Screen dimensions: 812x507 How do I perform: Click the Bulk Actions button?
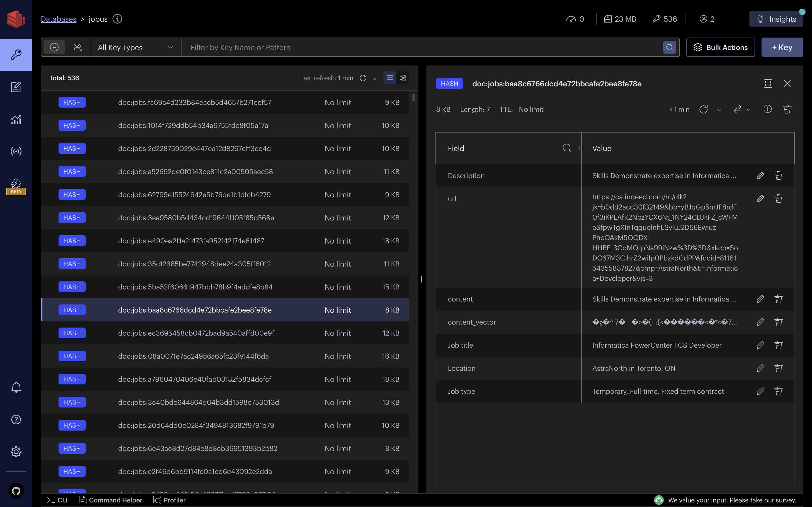coord(720,47)
